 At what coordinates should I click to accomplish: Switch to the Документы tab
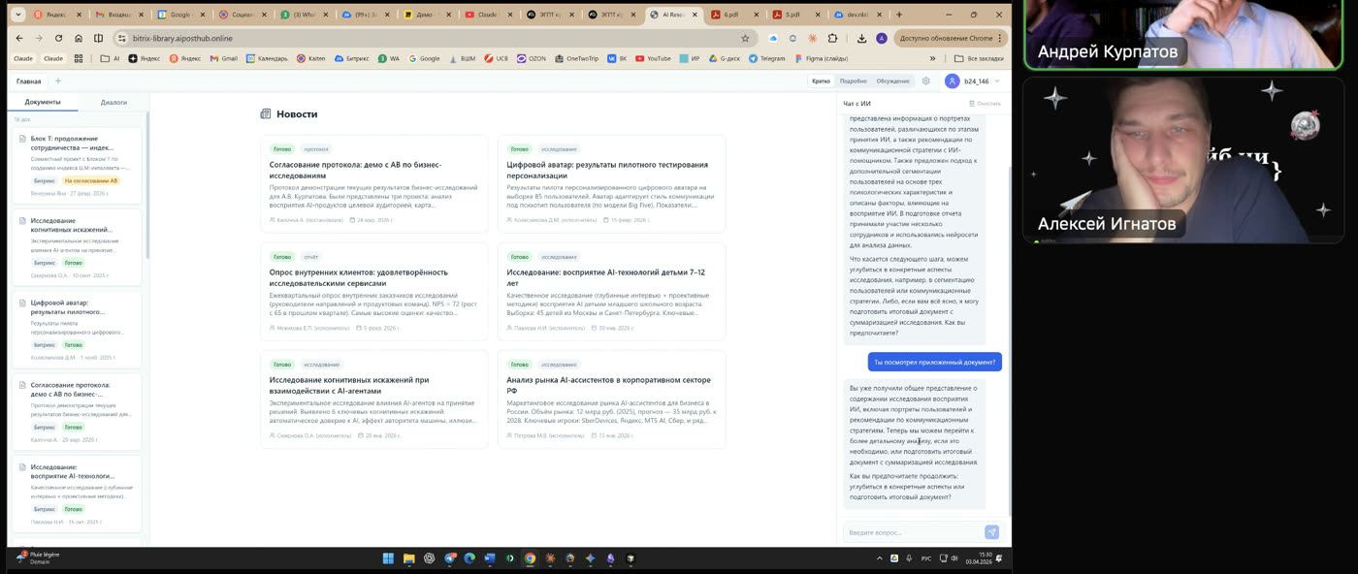[x=43, y=102]
